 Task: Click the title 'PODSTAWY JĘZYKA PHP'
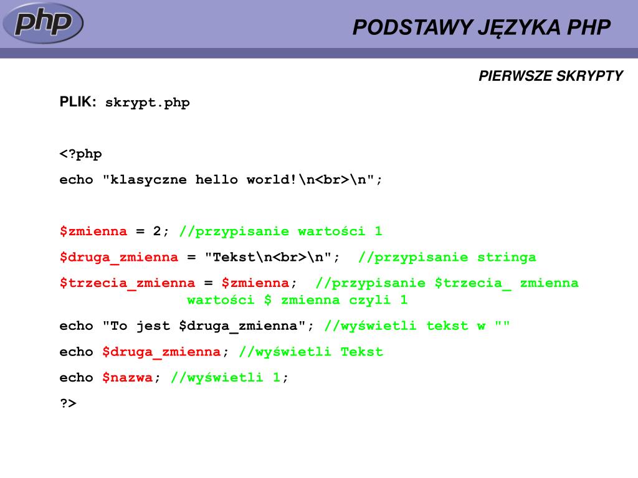click(x=482, y=27)
